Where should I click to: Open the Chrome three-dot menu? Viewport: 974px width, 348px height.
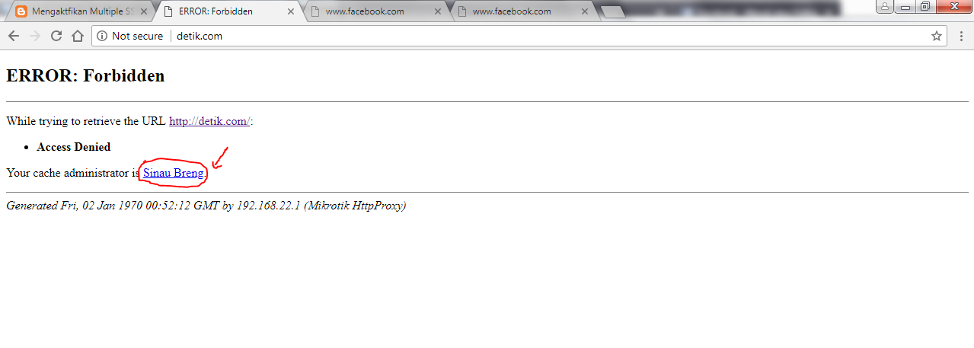tap(961, 36)
